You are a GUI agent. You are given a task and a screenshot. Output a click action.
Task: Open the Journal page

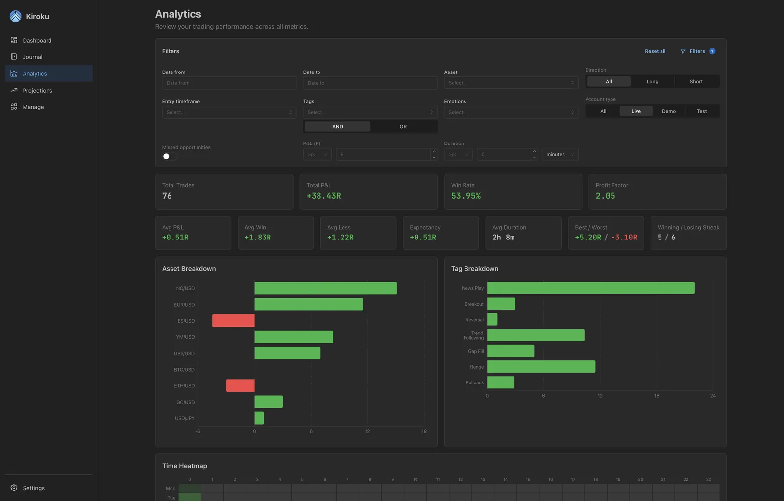[x=49, y=57]
